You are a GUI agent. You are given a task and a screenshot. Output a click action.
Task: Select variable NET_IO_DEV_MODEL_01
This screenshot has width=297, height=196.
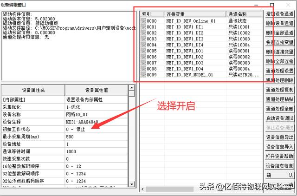(x=189, y=75)
